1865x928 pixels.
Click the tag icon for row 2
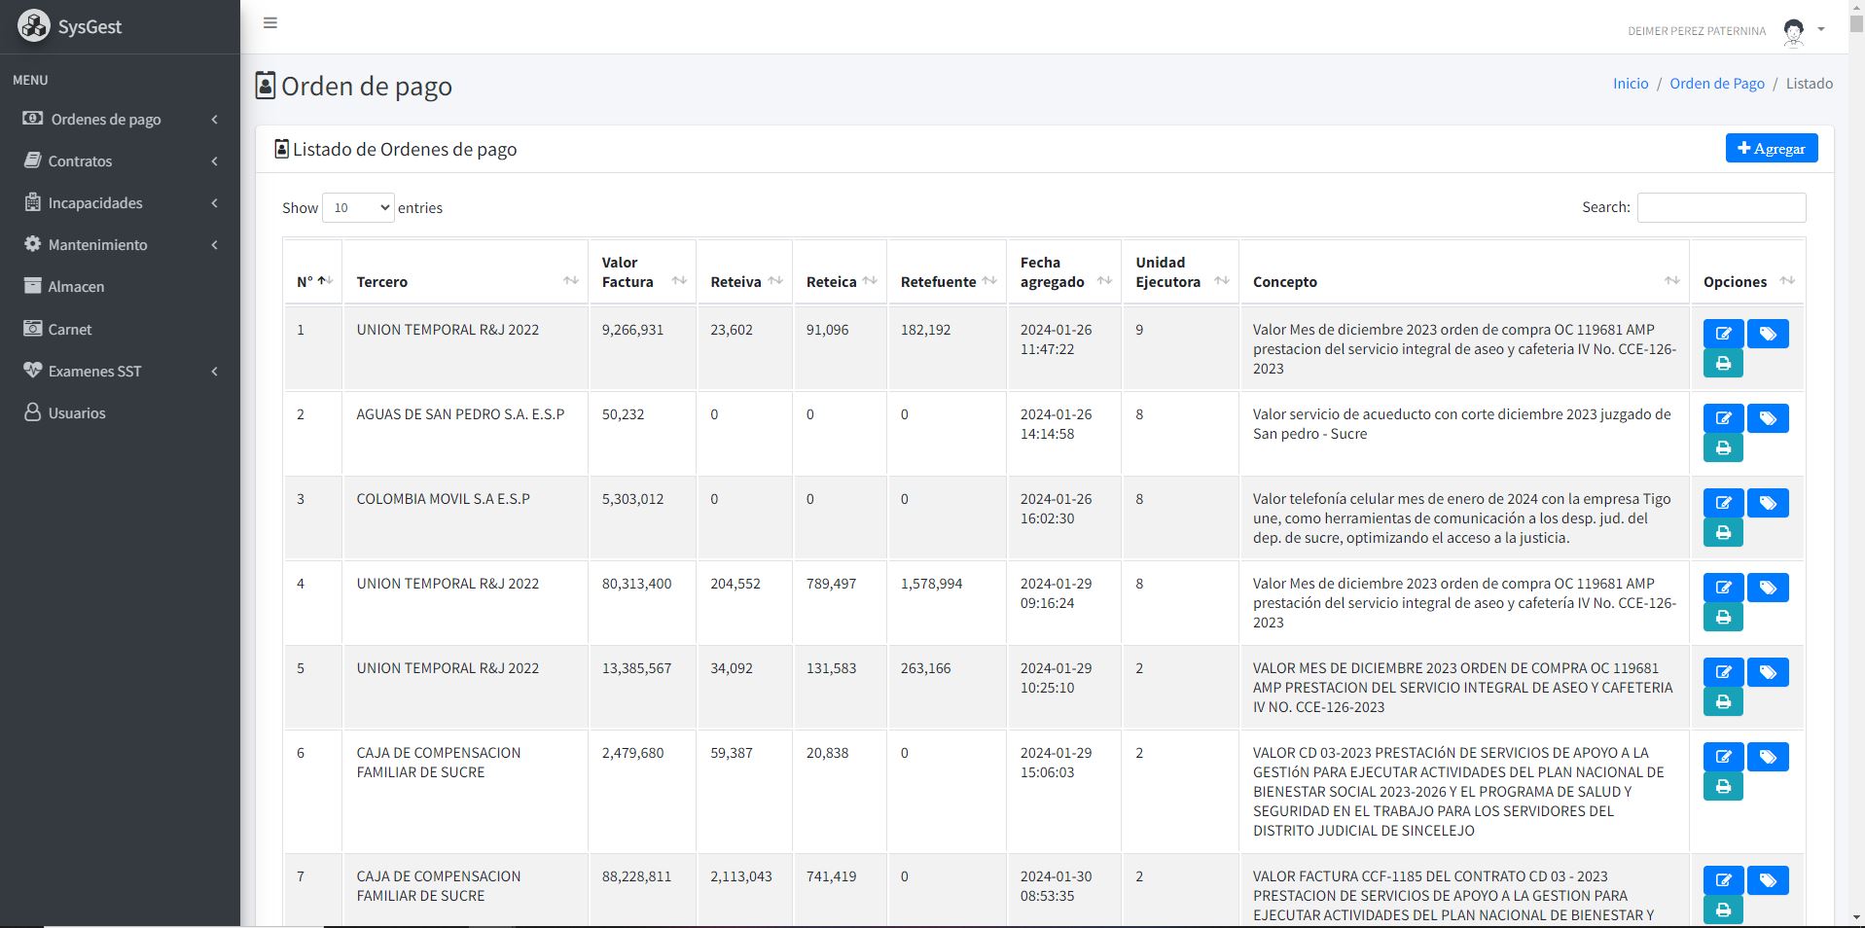pos(1767,418)
